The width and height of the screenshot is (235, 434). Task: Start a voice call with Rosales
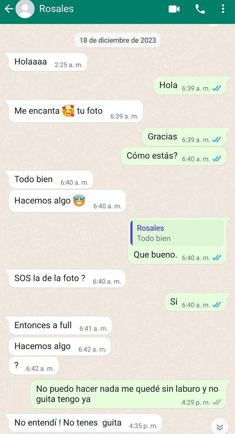pyautogui.click(x=200, y=9)
